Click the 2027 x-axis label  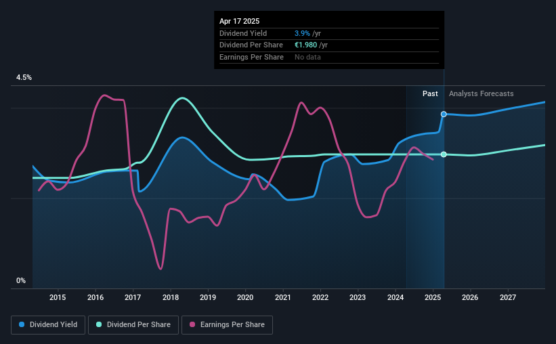[508, 297]
